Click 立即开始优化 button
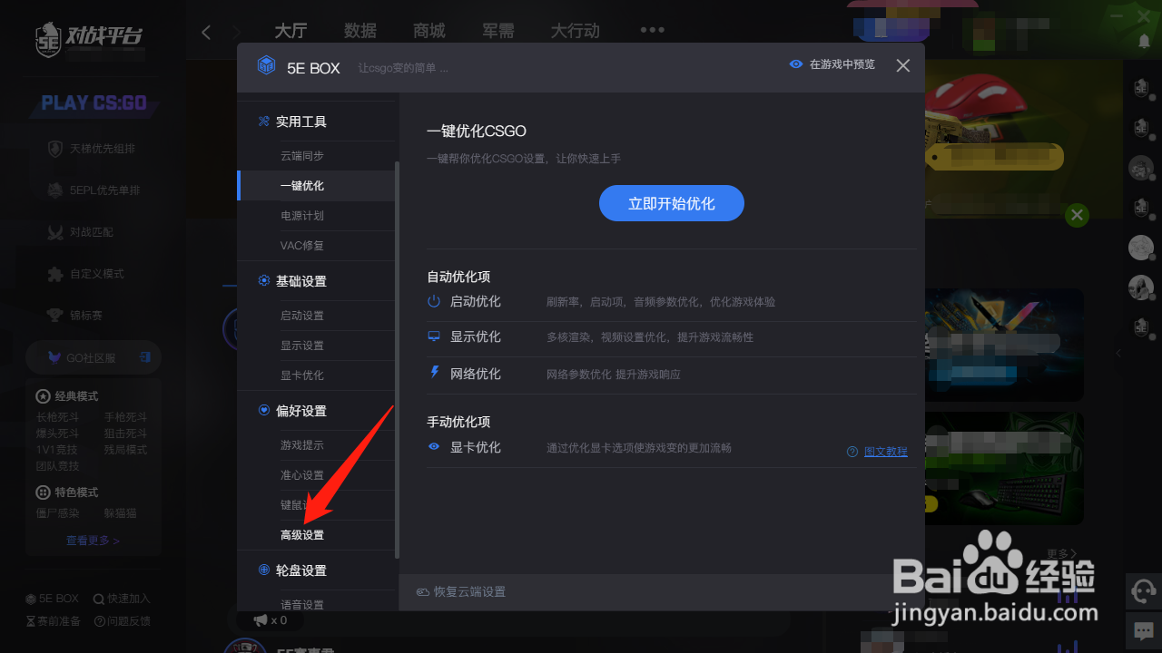The height and width of the screenshot is (653, 1162). coord(672,204)
